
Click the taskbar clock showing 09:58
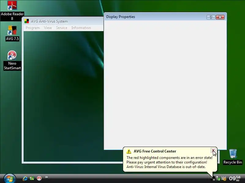pos(235,178)
